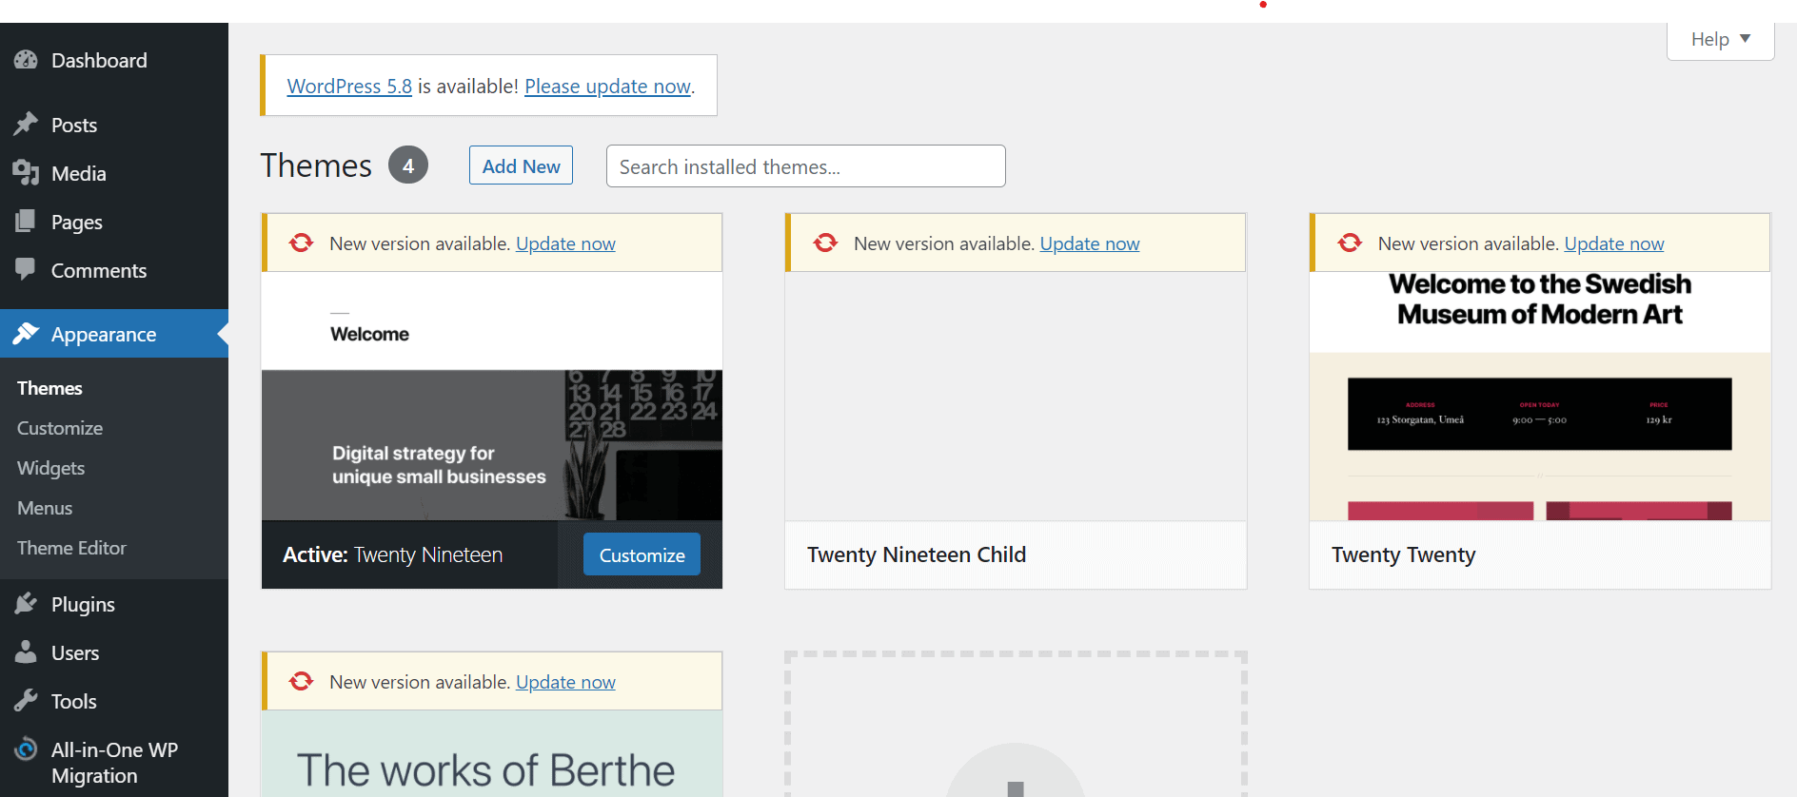The image size is (1797, 797).
Task: Click update icon on Twenty Nineteen Child
Action: (825, 243)
